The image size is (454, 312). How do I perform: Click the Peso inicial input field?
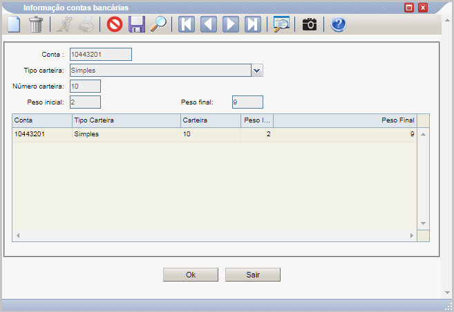[x=85, y=102]
